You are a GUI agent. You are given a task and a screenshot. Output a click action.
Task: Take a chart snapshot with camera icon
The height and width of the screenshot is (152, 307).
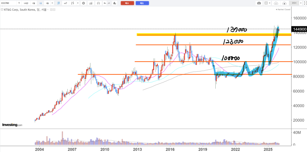(259, 3)
